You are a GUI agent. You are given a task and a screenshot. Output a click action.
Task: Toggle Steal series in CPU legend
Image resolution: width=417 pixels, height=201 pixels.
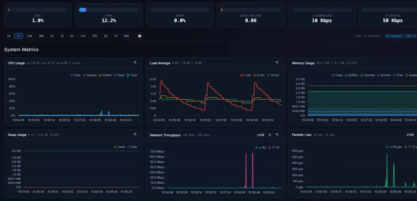(119, 75)
